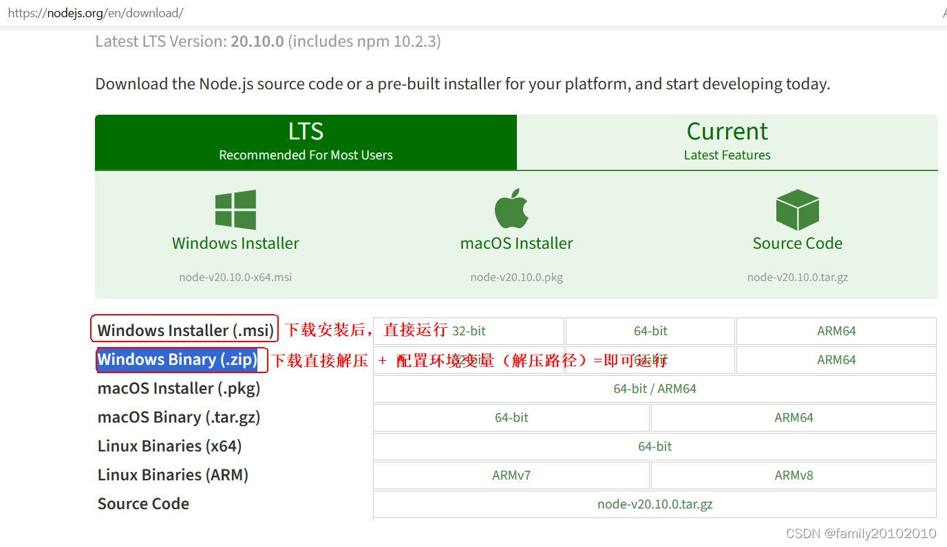Click the CSDN @family20102010 watermark text
Viewport: 947px width, 547px height.
pos(863,533)
